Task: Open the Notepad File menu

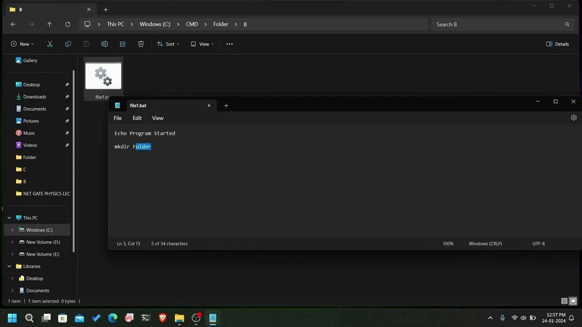Action: point(117,118)
